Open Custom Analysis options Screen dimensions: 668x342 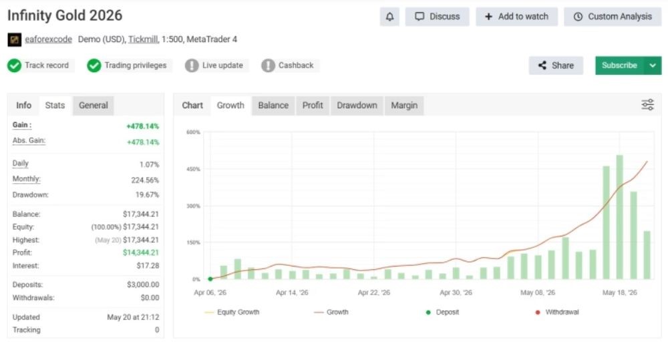[613, 17]
